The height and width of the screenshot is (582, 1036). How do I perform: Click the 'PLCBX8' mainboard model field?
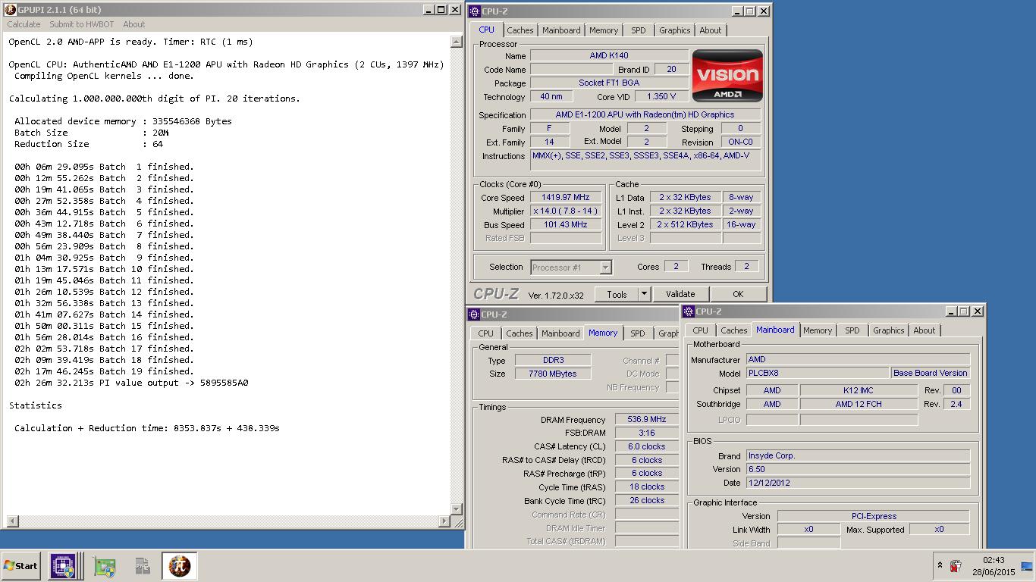pos(817,373)
